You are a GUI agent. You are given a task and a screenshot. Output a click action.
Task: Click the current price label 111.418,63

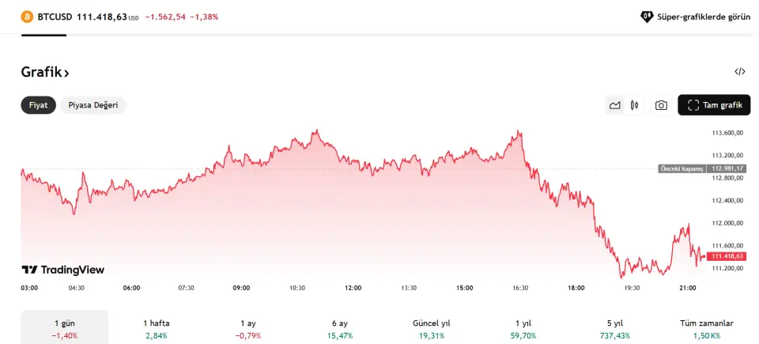tap(728, 256)
